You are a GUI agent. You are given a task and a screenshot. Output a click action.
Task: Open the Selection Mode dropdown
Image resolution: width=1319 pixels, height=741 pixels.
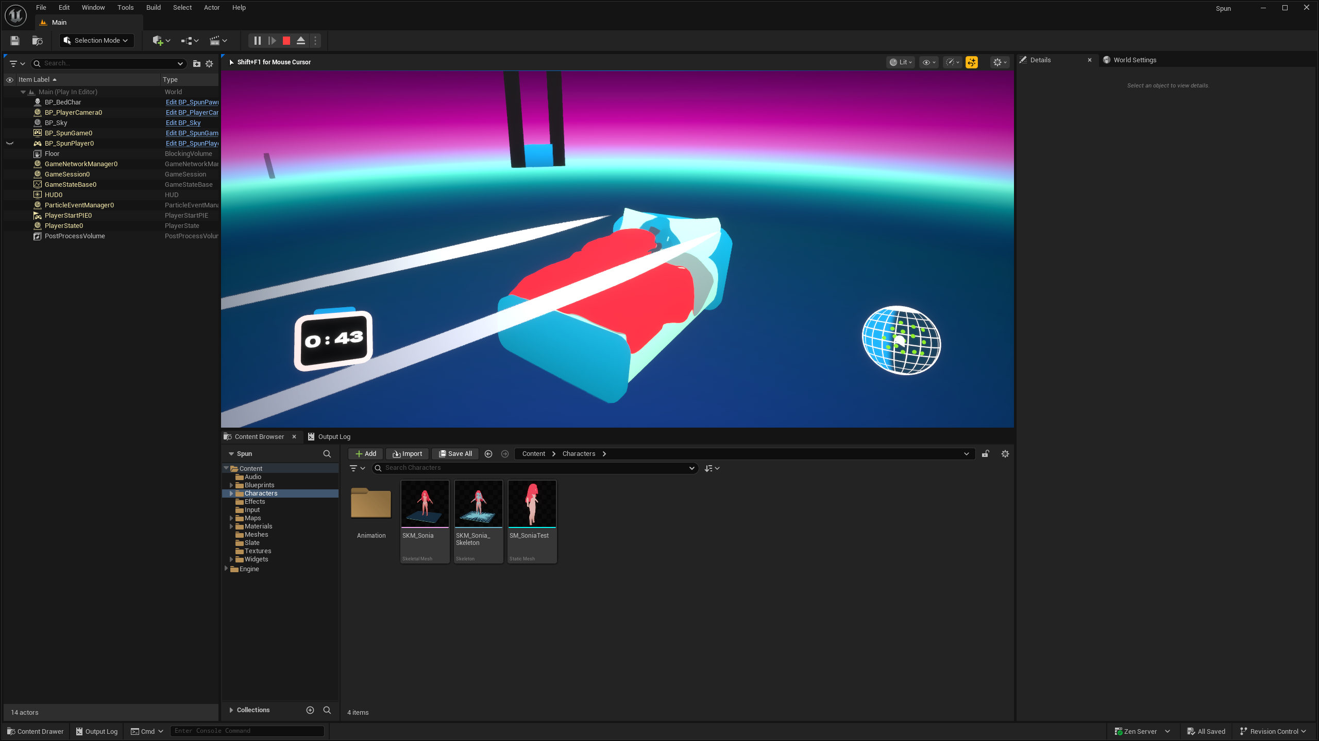(x=96, y=41)
